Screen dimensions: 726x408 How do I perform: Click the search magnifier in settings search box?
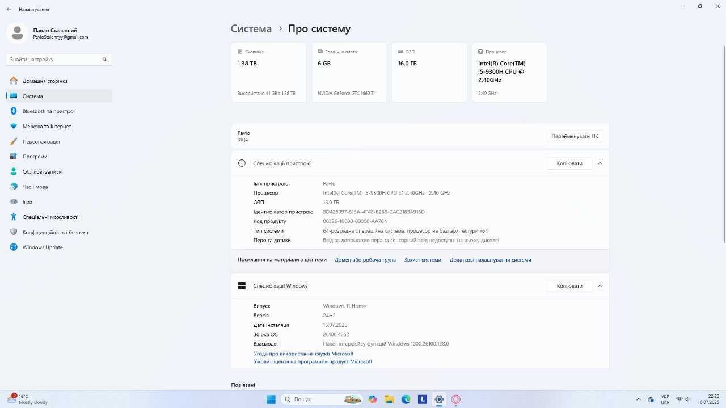coord(104,59)
